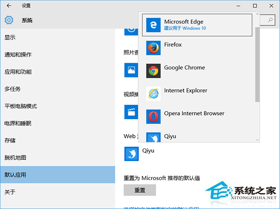Choose Firefox from browser list
280x209 pixels.
pos(197,48)
